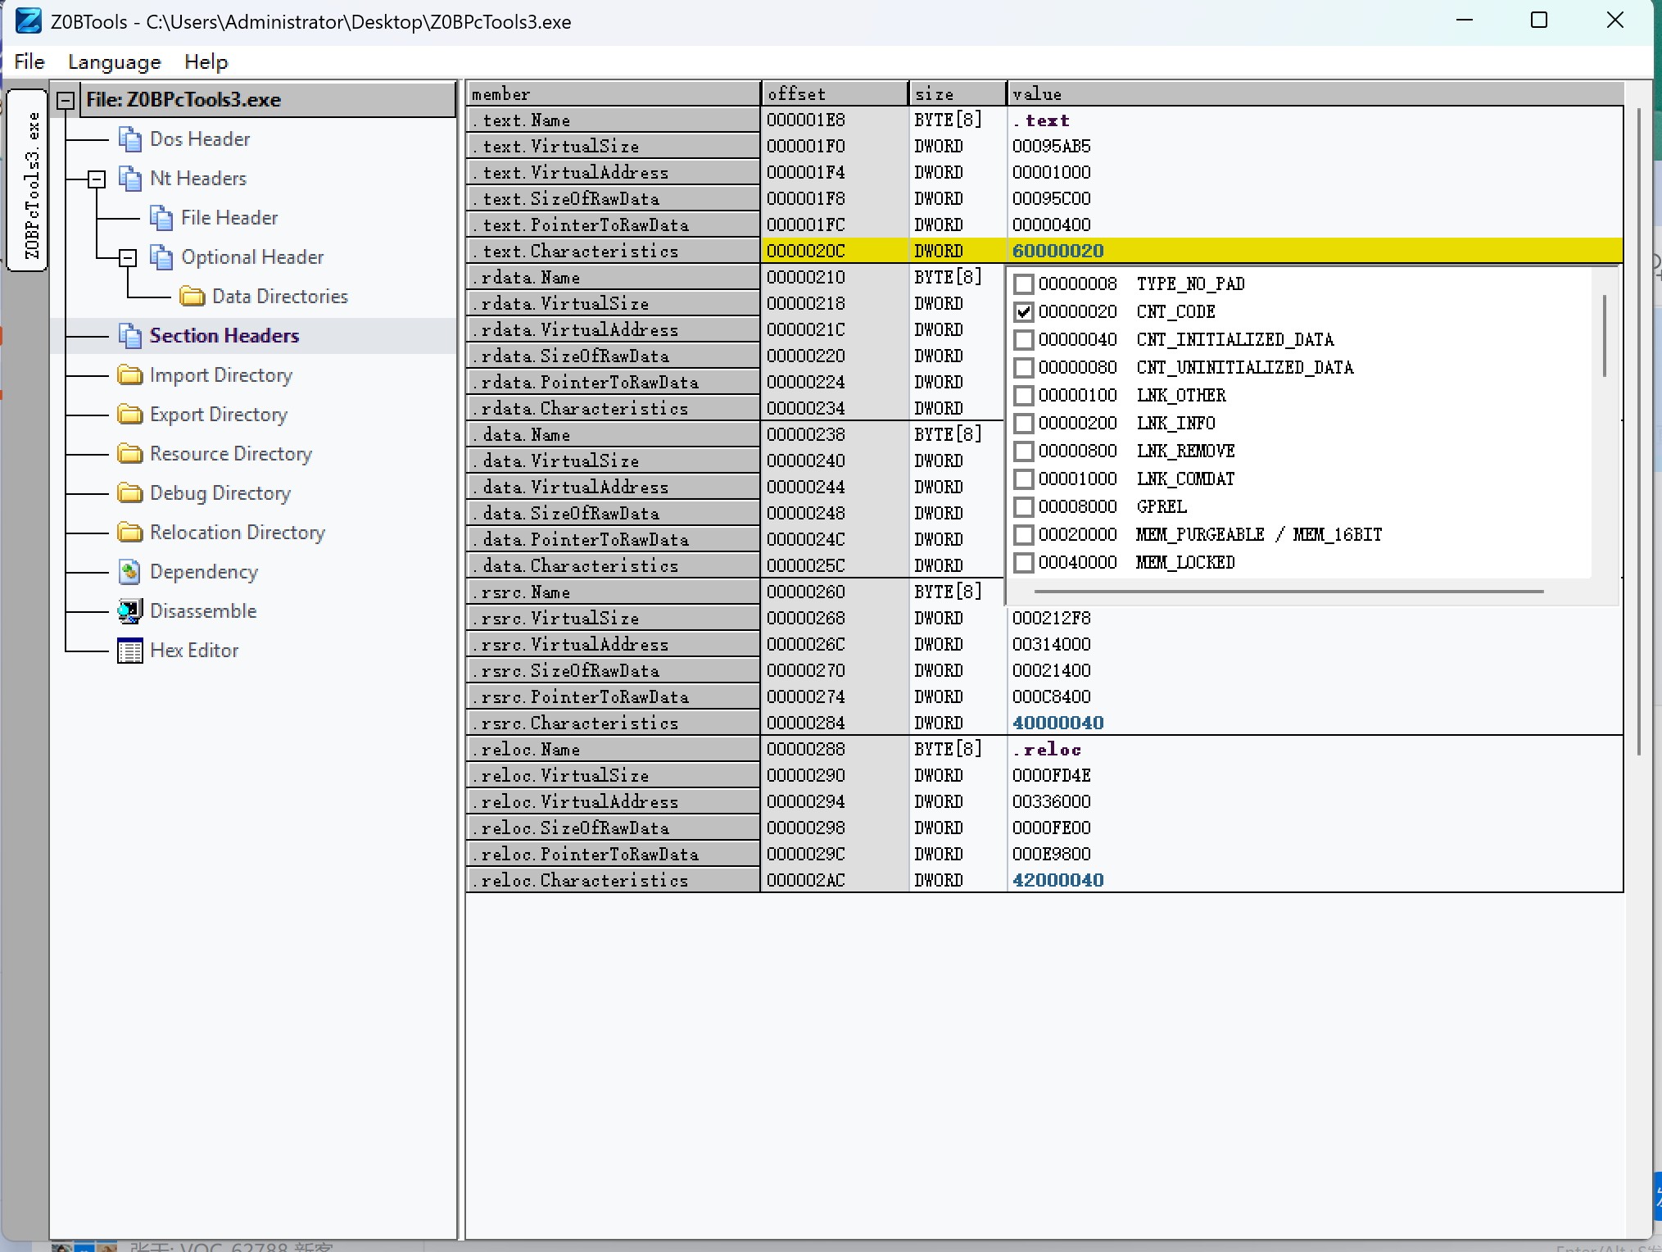
Task: Click the Import Directory folder icon
Action: pos(130,374)
